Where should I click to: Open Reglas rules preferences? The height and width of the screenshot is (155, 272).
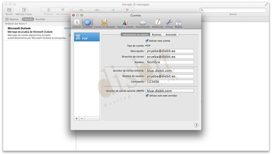coord(179,23)
